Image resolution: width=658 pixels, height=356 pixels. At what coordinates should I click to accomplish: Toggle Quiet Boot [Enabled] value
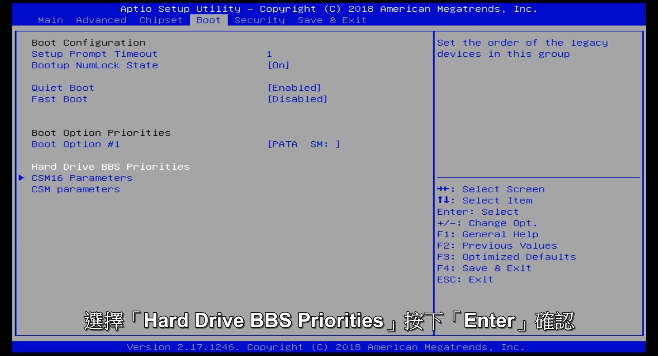coord(294,88)
